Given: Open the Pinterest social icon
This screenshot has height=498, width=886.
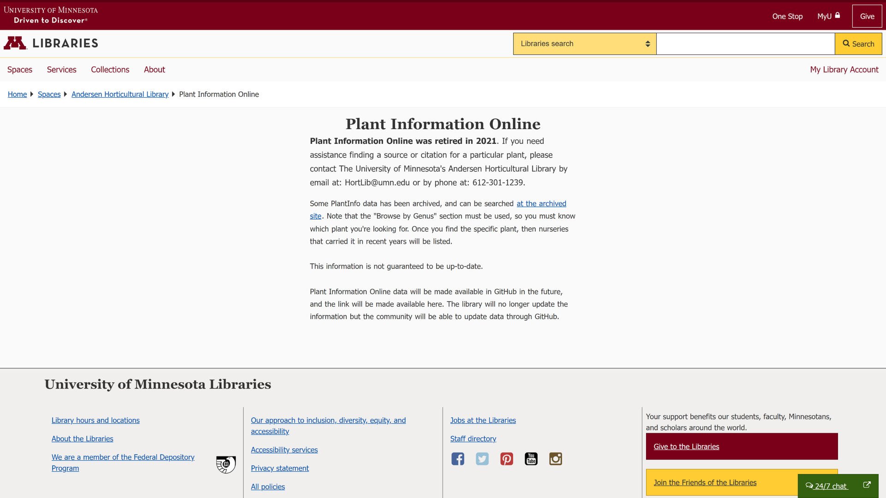Looking at the screenshot, I should [x=506, y=459].
